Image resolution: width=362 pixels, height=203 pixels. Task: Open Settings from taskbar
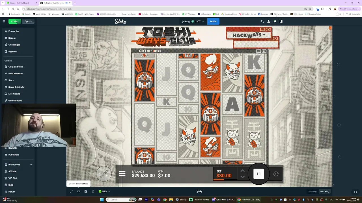tap(181, 200)
